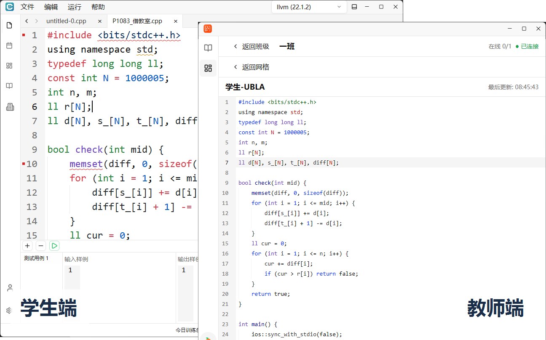Maximize the teacher window
Screen dimensions: 546x340
524,29
